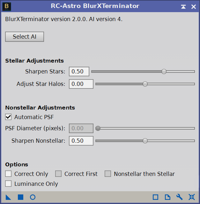Click the Apply square icon
This screenshot has width=200, height=204.
pyautogui.click(x=20, y=197)
